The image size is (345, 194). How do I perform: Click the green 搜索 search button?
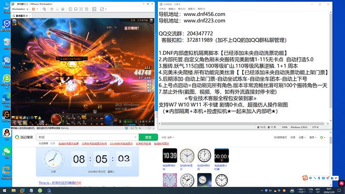coord(148,137)
